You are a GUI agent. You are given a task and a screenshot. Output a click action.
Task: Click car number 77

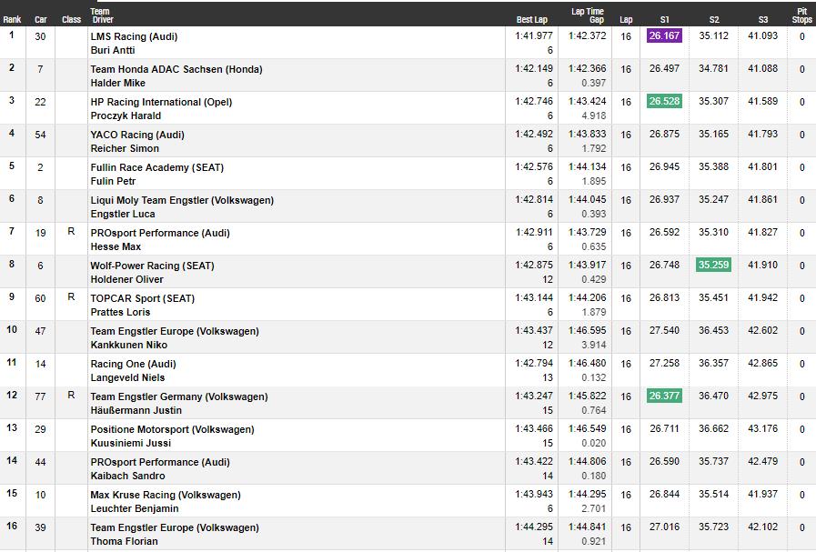point(41,396)
